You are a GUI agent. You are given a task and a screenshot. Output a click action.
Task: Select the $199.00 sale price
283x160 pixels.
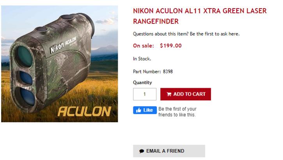point(171,46)
